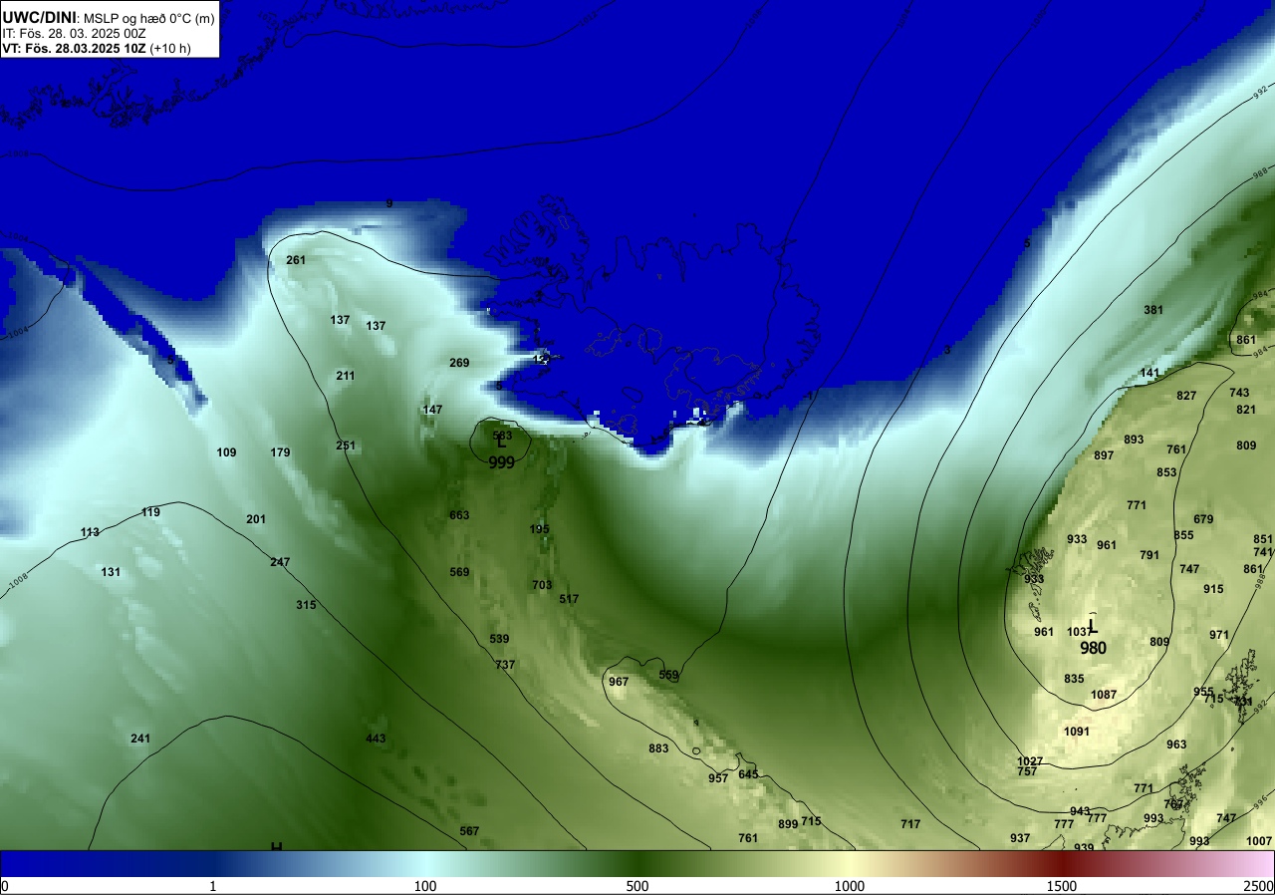This screenshot has width=1275, height=895.
Task: Click the 883 height value
Action: pos(658,748)
